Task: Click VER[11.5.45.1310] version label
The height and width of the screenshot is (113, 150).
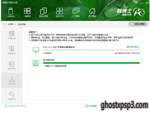Action: point(16,106)
